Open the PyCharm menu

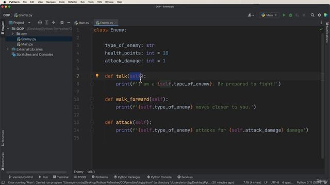point(14,2)
